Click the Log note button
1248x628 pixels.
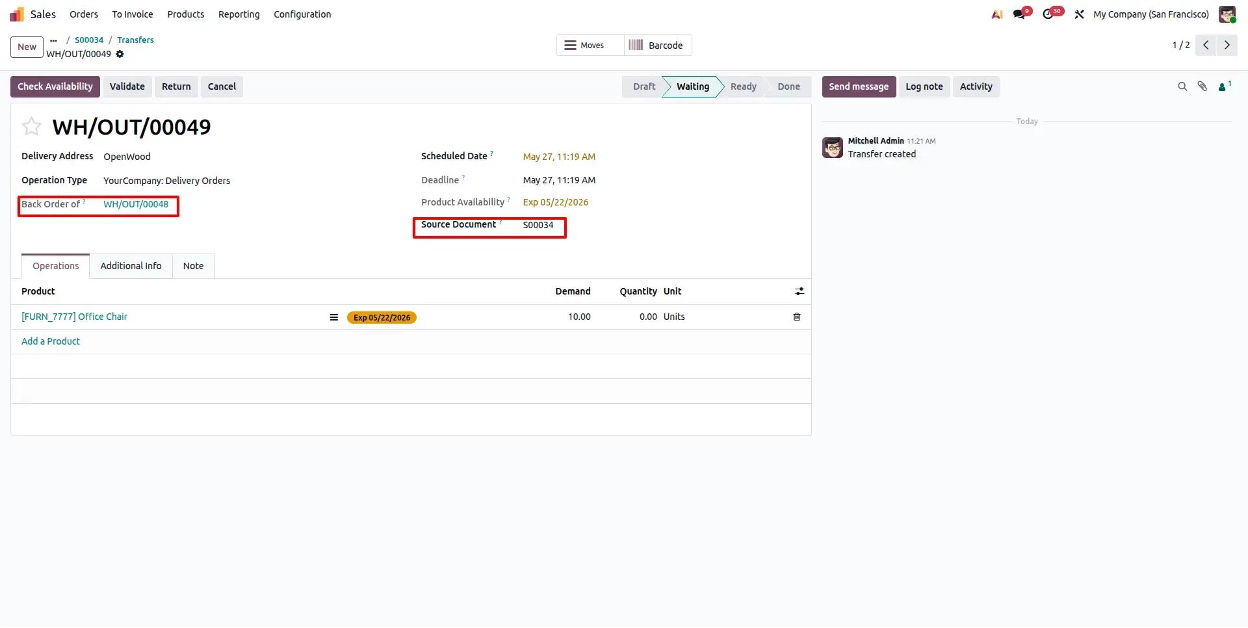pos(924,86)
